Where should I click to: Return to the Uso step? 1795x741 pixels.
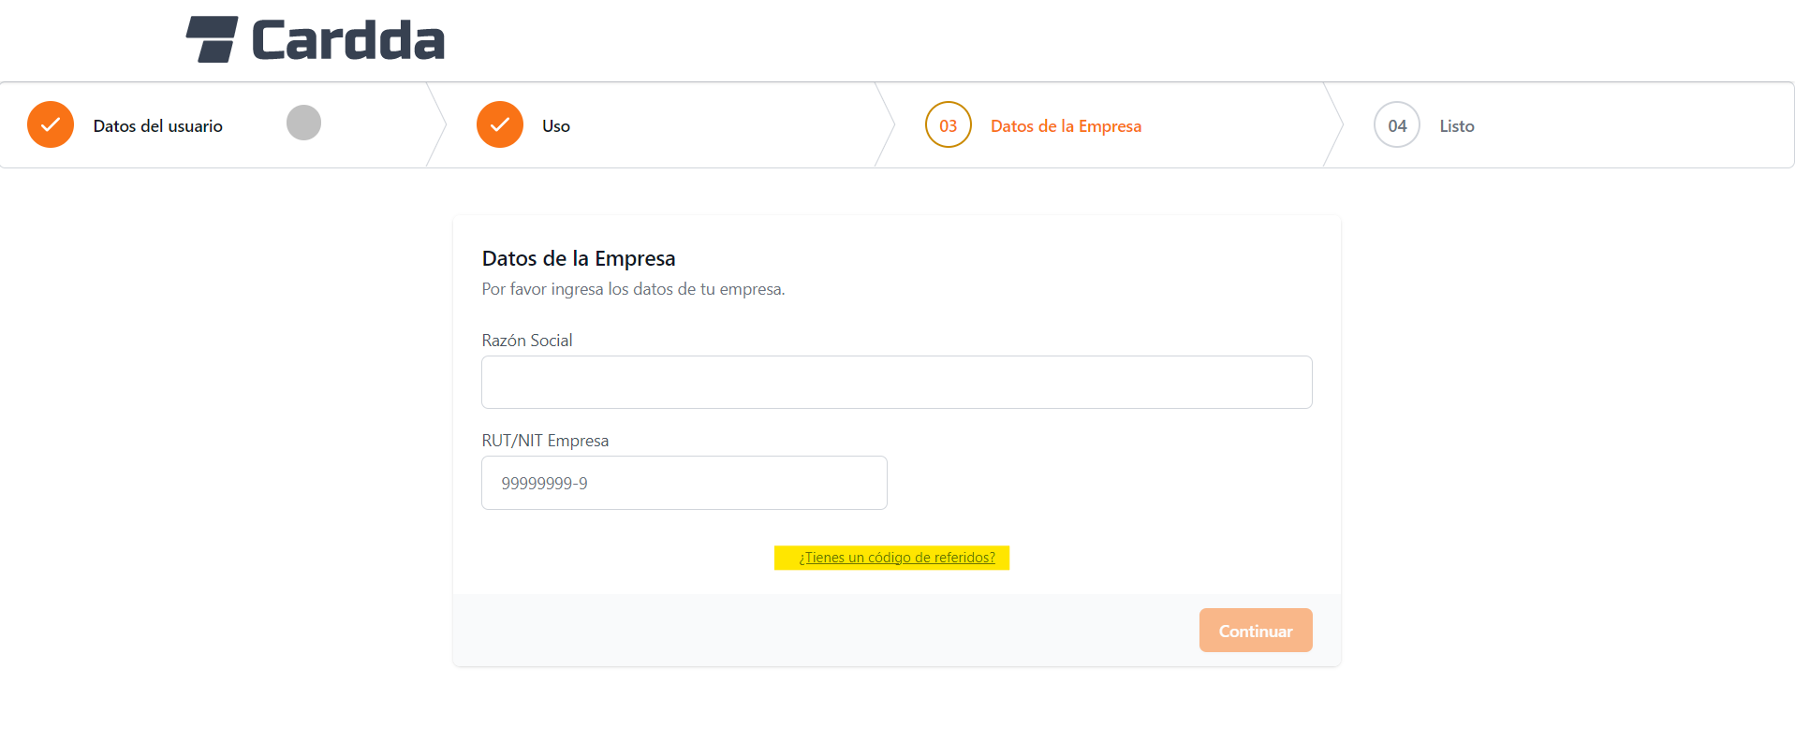click(555, 126)
